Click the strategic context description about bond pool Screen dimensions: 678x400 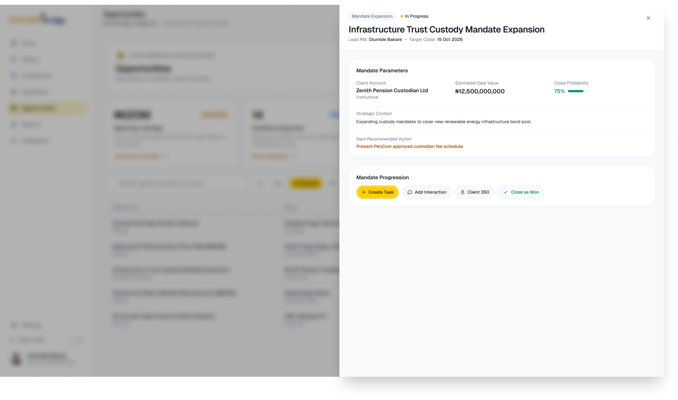(x=444, y=122)
